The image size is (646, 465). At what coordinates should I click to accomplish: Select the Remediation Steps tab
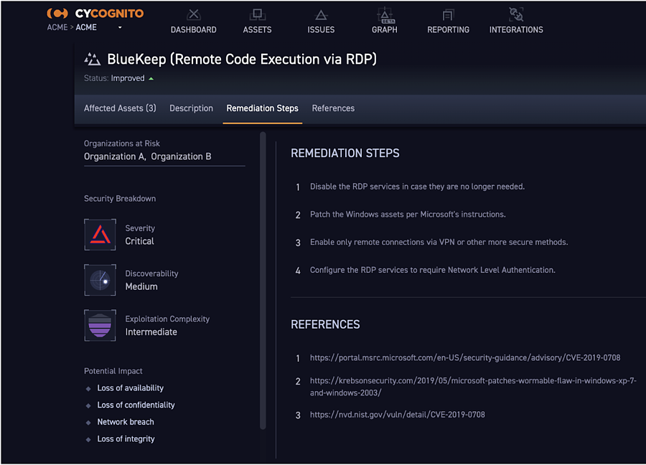pos(262,108)
